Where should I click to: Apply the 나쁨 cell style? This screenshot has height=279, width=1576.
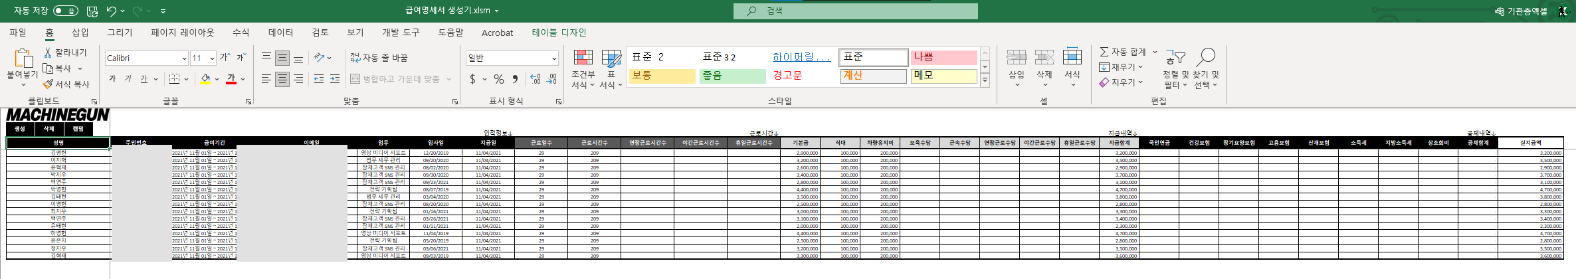pos(943,57)
